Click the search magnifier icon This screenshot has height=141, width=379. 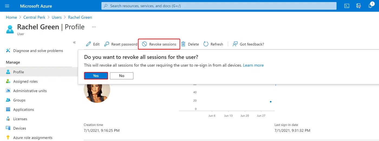click(x=106, y=6)
